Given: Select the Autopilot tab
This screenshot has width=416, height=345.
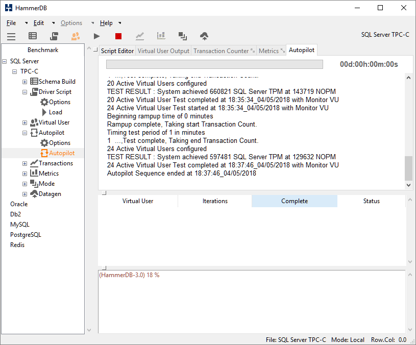Looking at the screenshot, I should 301,50.
